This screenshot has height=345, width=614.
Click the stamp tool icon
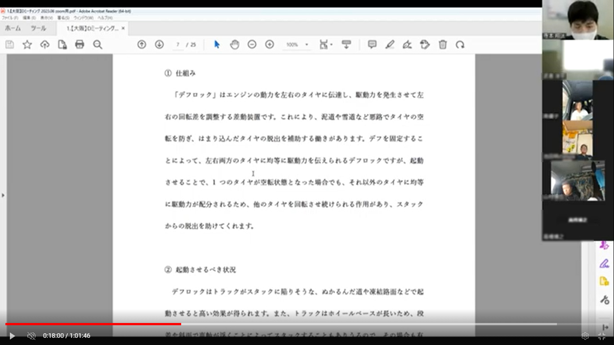coord(425,44)
